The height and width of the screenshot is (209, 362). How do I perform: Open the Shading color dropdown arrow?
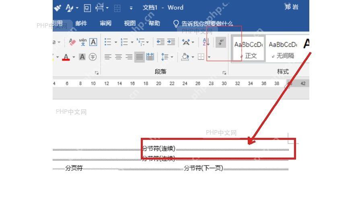point(193,57)
